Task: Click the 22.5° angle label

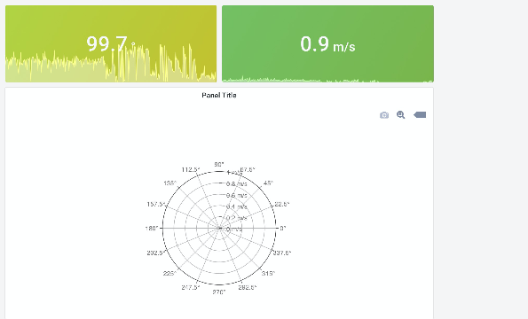Action: (282, 204)
